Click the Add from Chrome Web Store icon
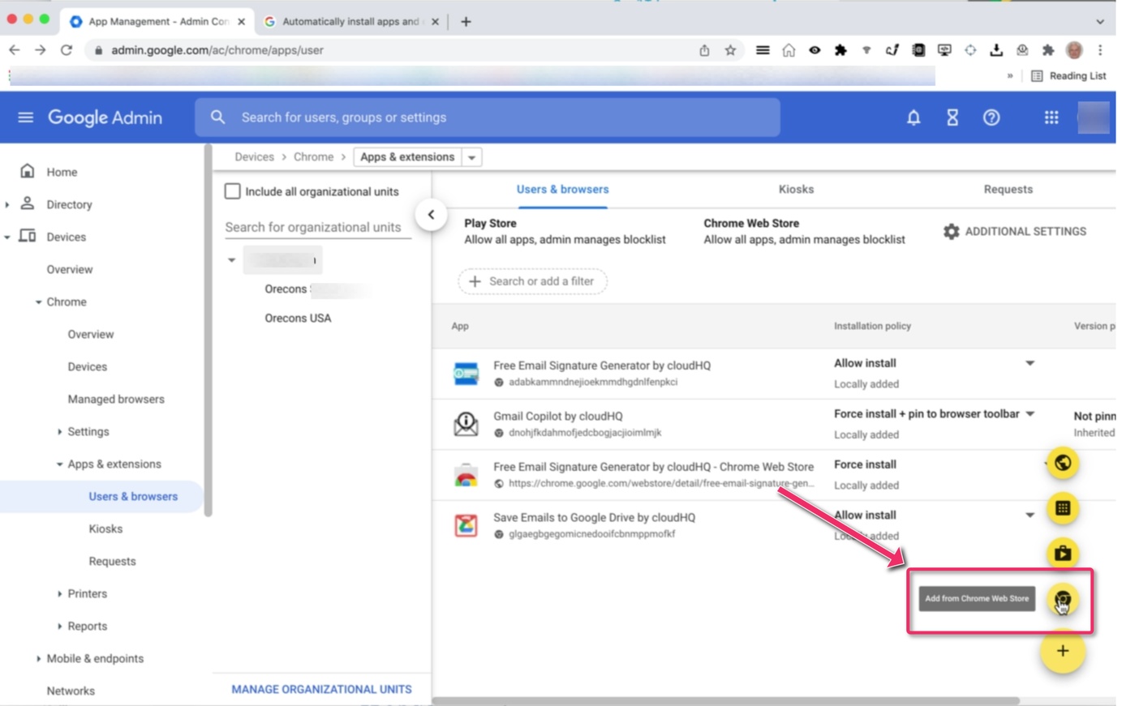The height and width of the screenshot is (706, 1122). [1063, 600]
